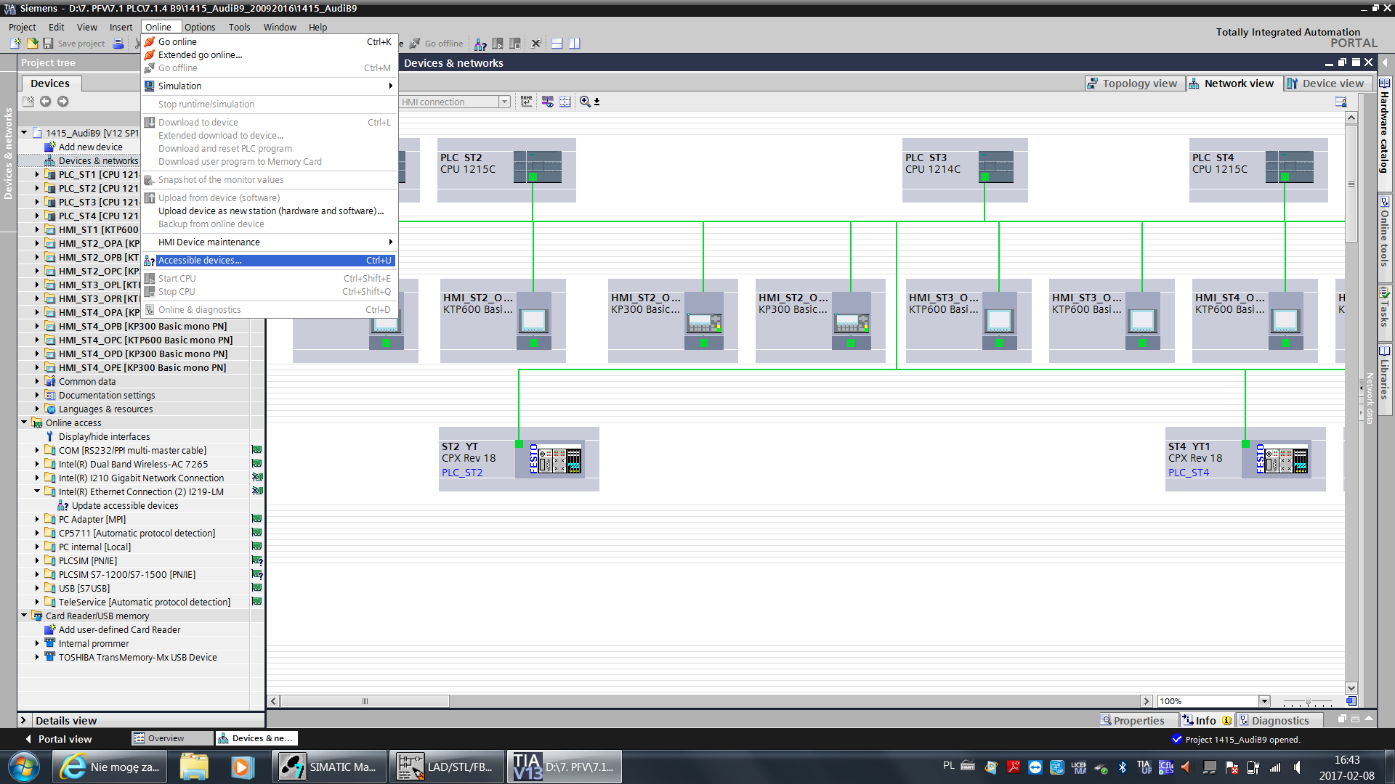Click the print icon in main toolbar
Image resolution: width=1395 pixels, height=784 pixels.
tap(118, 44)
